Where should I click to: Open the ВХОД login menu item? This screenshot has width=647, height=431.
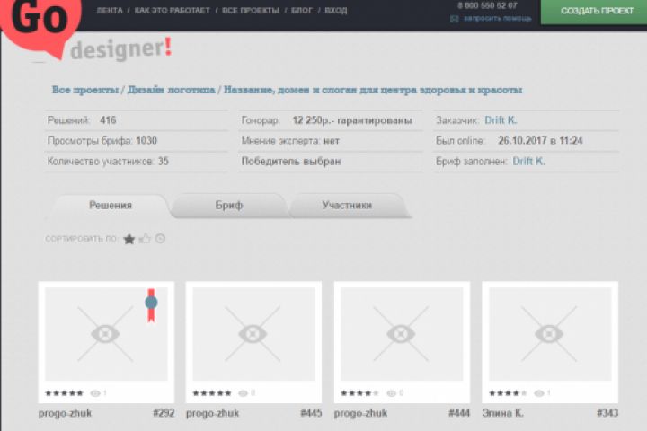click(336, 10)
